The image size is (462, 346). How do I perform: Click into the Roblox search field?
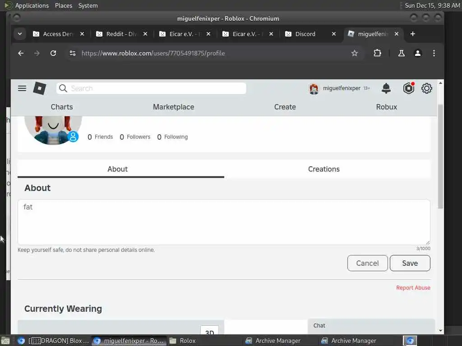point(151,88)
